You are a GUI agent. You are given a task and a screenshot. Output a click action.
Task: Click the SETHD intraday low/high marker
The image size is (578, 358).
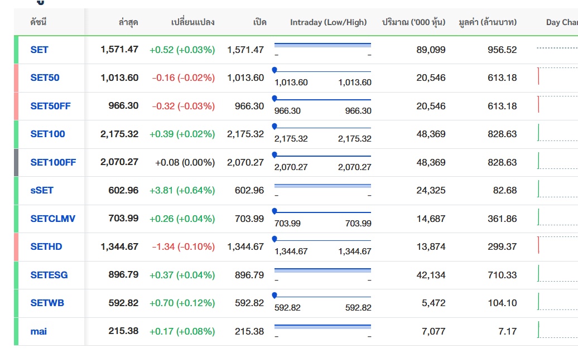(x=274, y=239)
